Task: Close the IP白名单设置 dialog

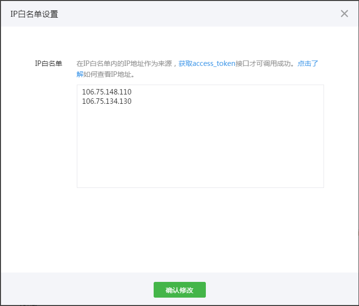Action: tap(344, 14)
